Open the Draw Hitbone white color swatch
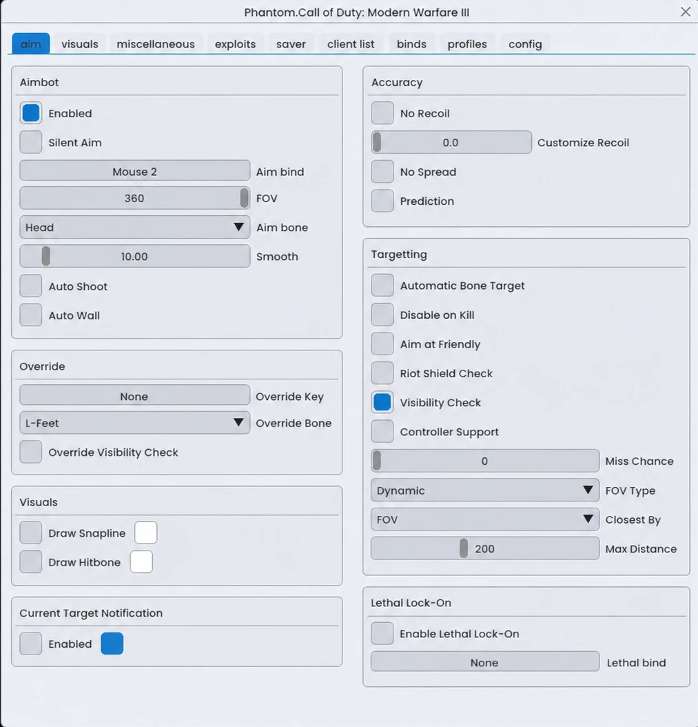Viewport: 698px width, 727px height. [141, 561]
